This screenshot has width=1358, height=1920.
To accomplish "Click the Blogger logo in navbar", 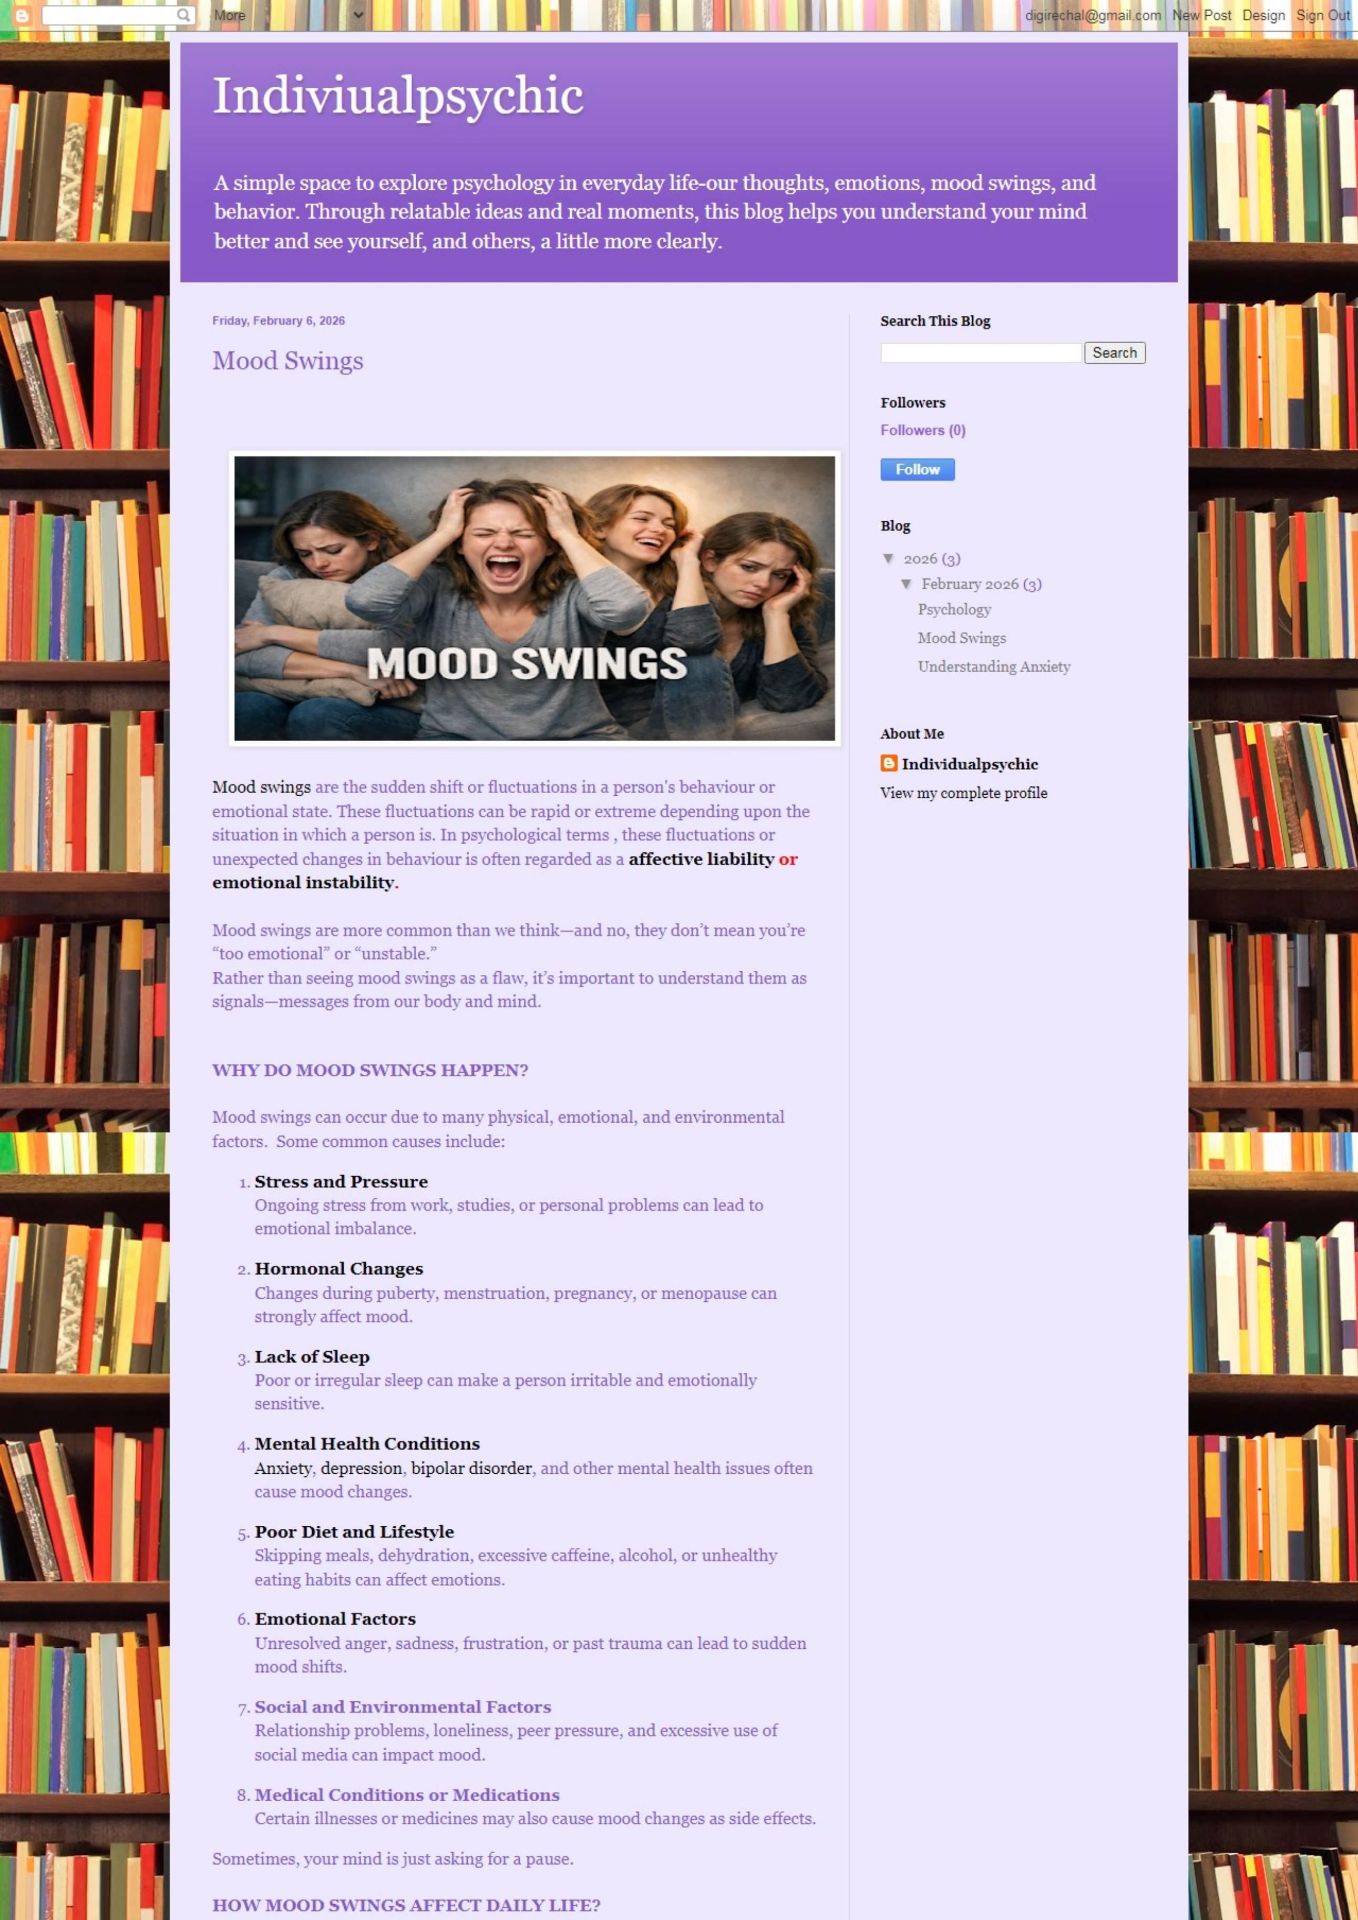I will tap(22, 15).
